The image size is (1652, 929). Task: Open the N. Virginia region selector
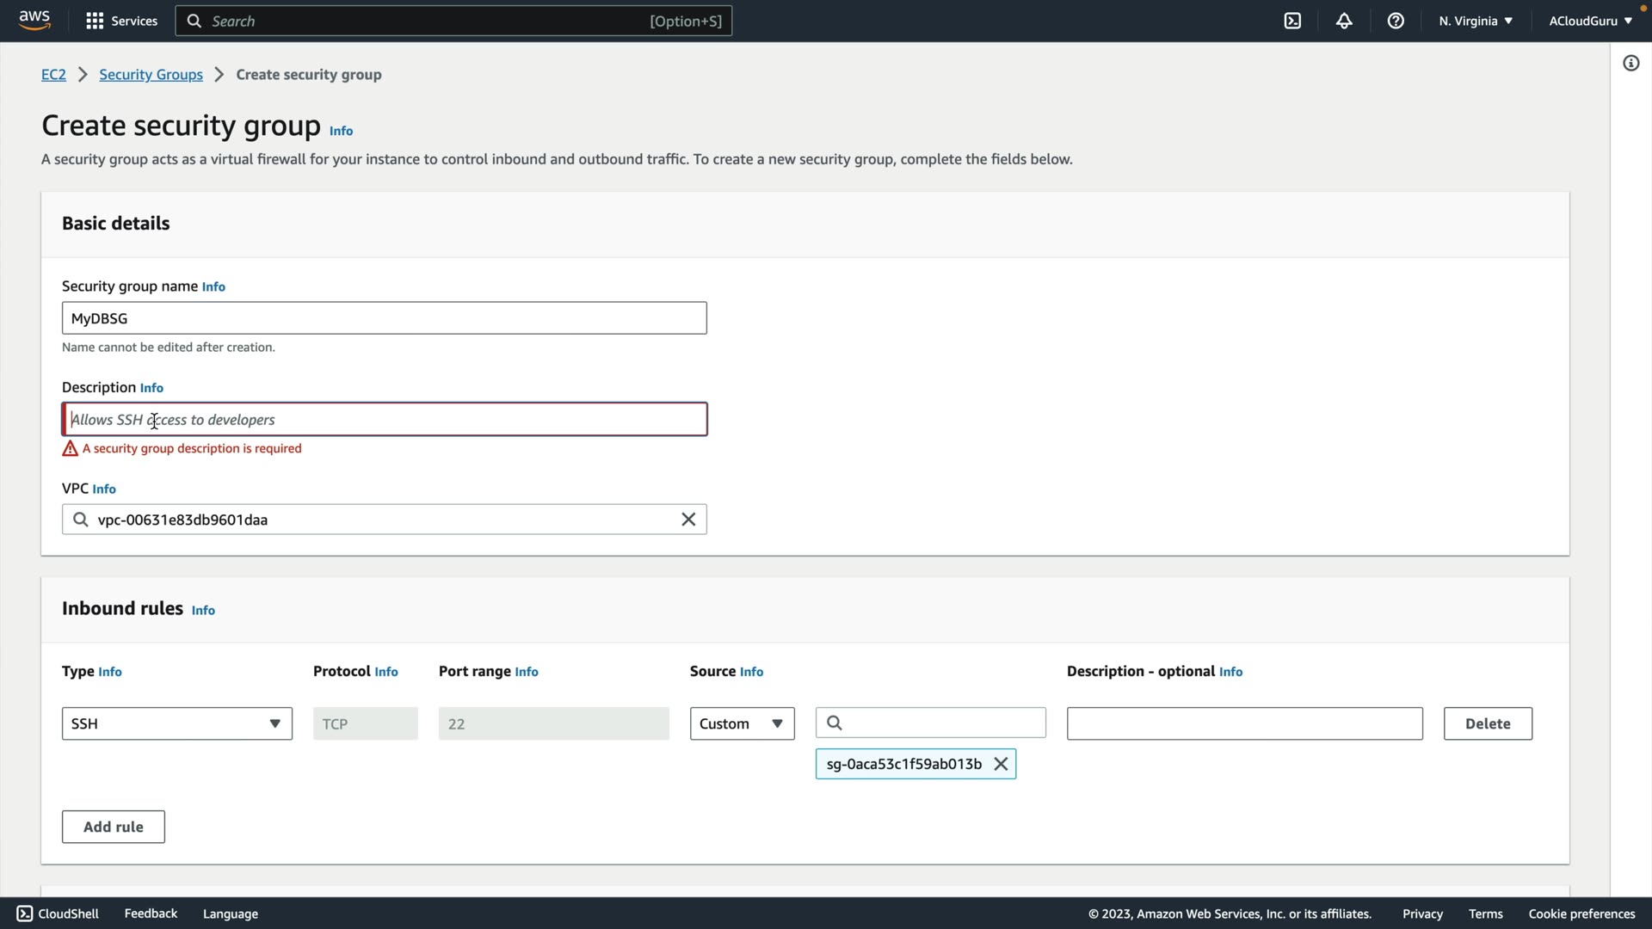(1475, 21)
